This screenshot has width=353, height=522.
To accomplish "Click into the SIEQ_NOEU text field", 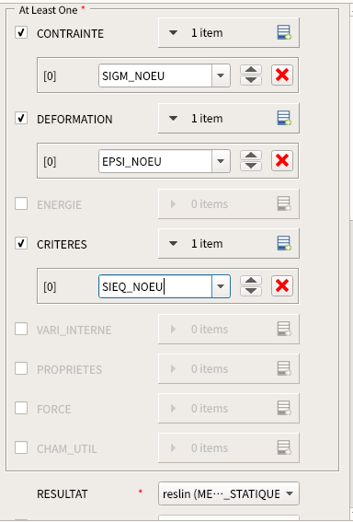I will [x=155, y=286].
